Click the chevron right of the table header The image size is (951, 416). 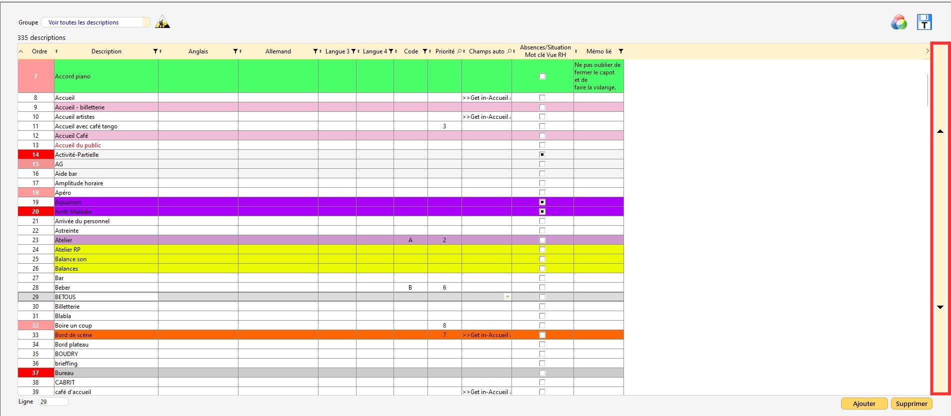[927, 51]
